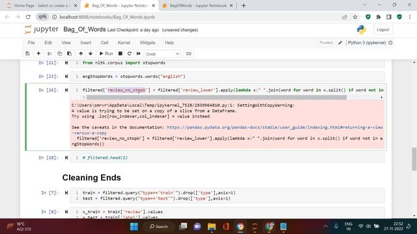Insert cell below with plus icon
The image size is (417, 234).
[38, 53]
